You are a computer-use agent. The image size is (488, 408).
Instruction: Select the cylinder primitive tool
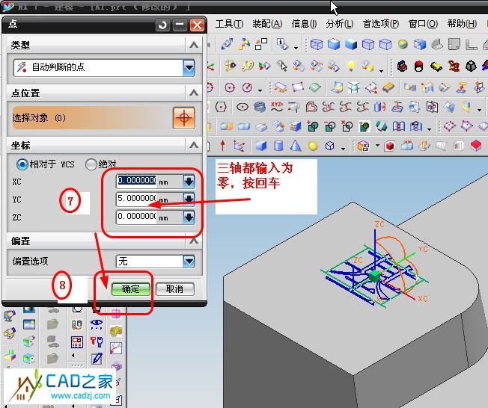pos(278,146)
